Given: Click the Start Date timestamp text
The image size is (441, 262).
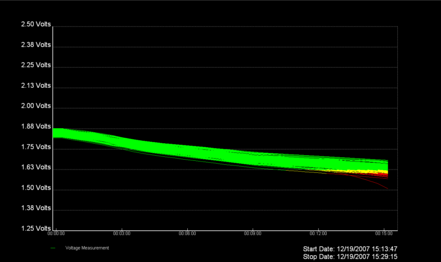Looking at the screenshot, I should [350, 249].
